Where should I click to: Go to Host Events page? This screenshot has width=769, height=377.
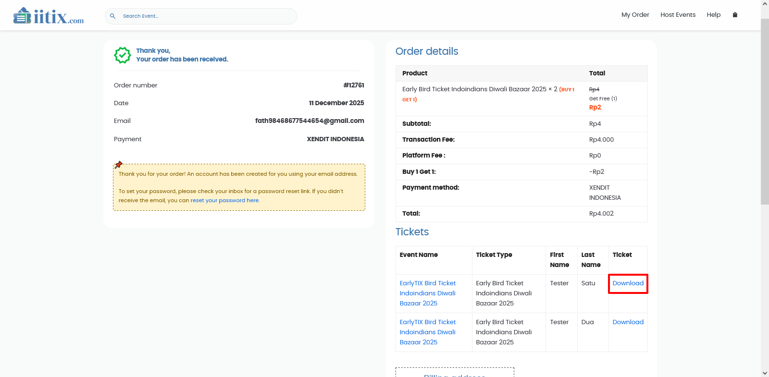(678, 15)
